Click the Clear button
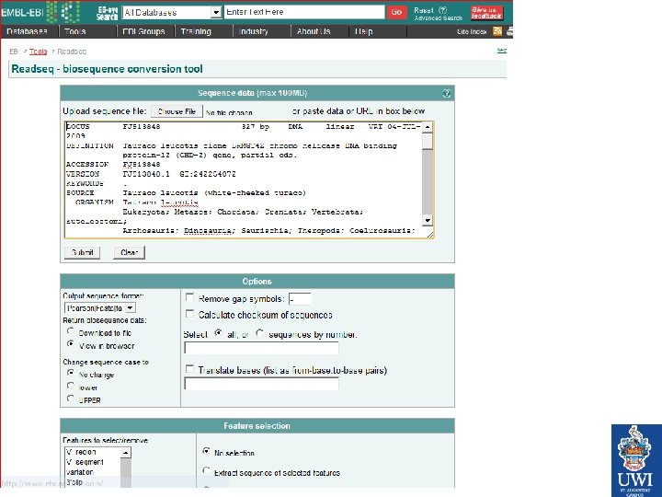 click(x=130, y=252)
